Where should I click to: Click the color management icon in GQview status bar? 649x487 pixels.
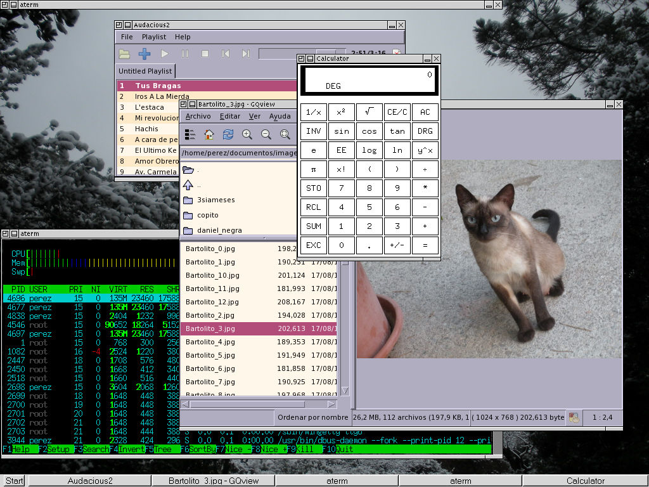pyautogui.click(x=574, y=417)
